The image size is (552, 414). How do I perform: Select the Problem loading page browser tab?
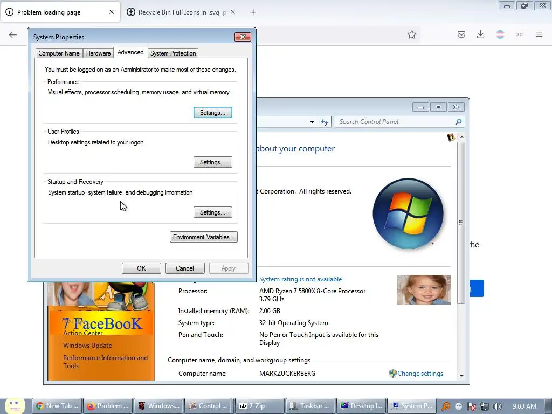[60, 12]
